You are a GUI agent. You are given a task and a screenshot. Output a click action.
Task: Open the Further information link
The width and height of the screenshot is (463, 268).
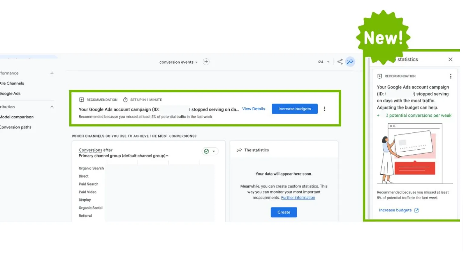tap(298, 198)
